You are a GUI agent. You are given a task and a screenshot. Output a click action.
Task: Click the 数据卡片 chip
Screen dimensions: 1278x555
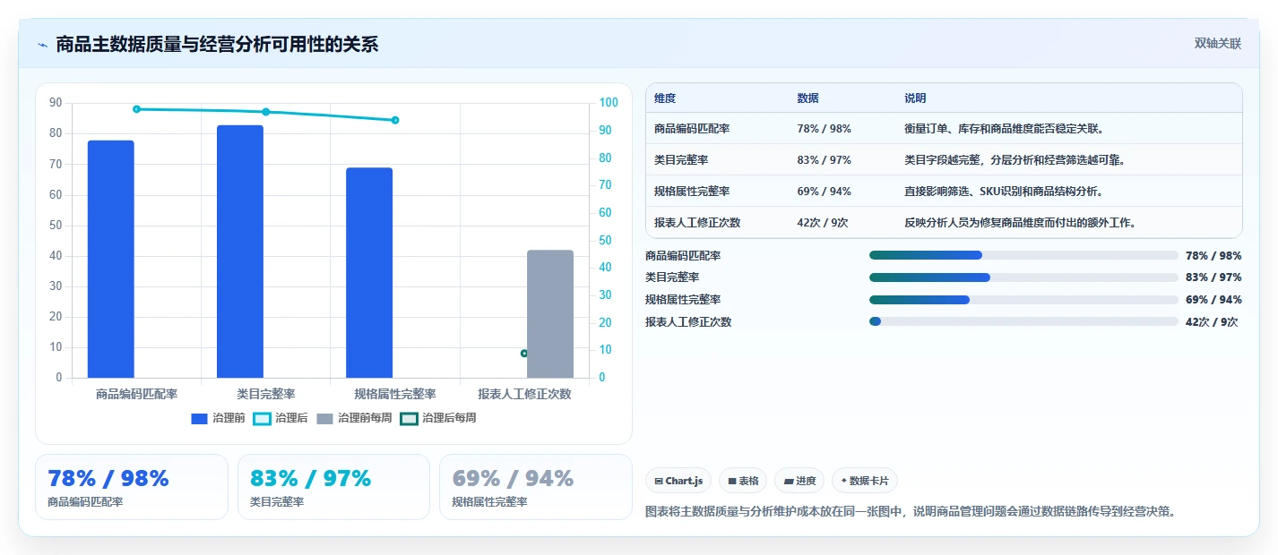pos(865,481)
